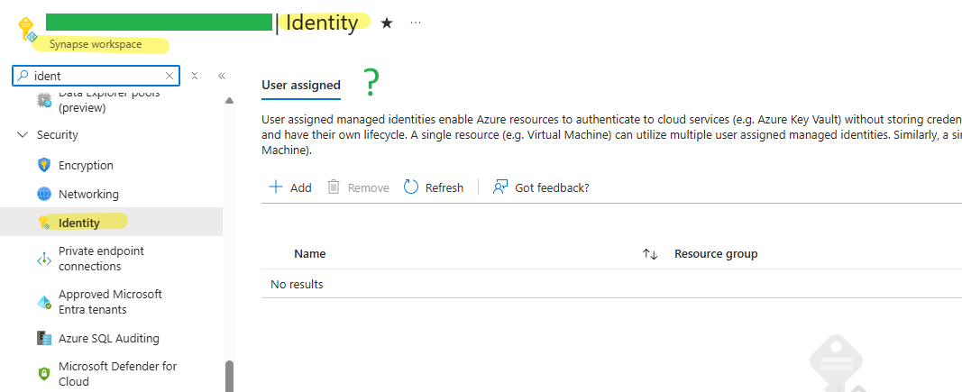Click the Data Explorer pools icon
This screenshot has width=962, height=392.
44,100
